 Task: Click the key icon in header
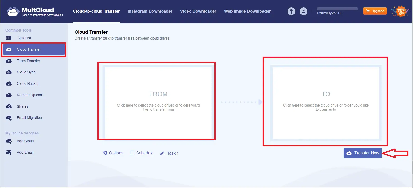click(x=291, y=11)
